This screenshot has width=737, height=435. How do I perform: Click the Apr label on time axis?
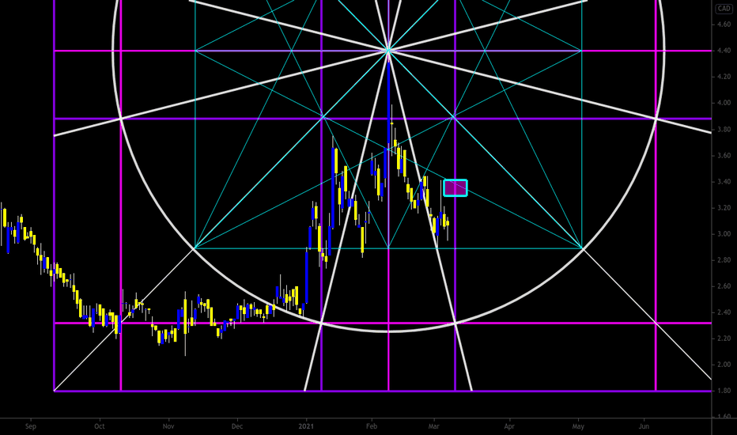[x=509, y=426]
